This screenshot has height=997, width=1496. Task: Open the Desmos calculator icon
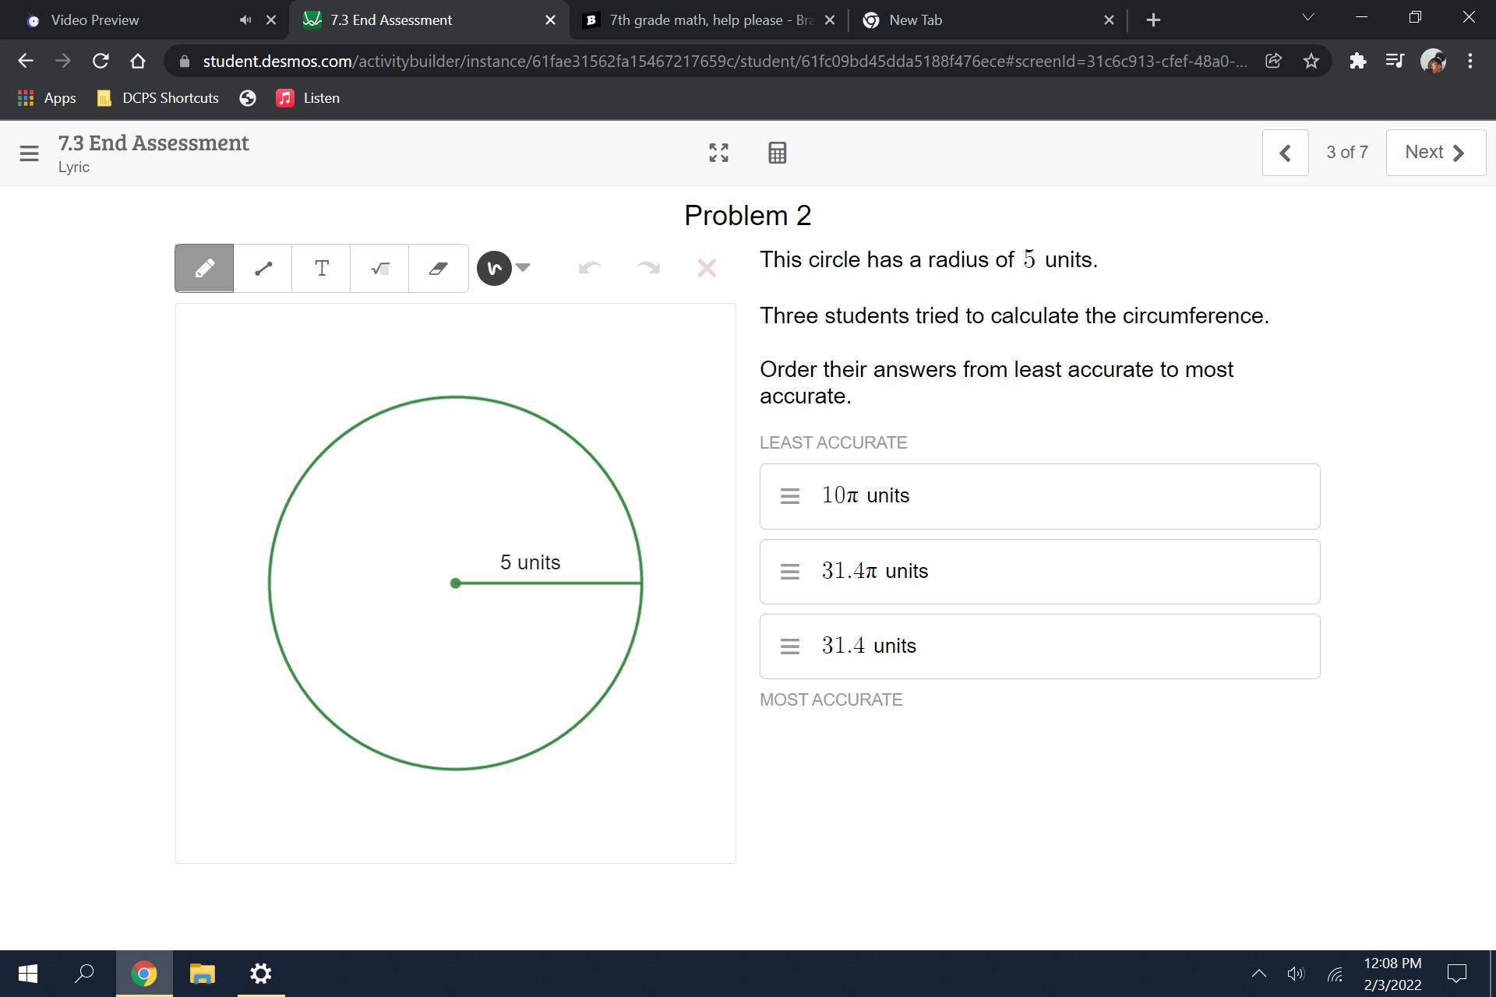(x=777, y=153)
